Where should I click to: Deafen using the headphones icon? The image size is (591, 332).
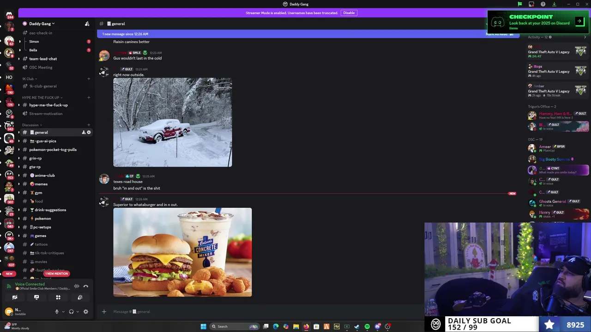[71, 312]
